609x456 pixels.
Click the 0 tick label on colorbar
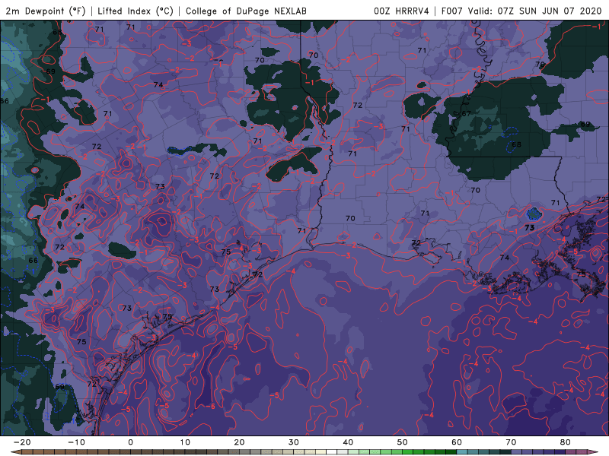coord(130,442)
